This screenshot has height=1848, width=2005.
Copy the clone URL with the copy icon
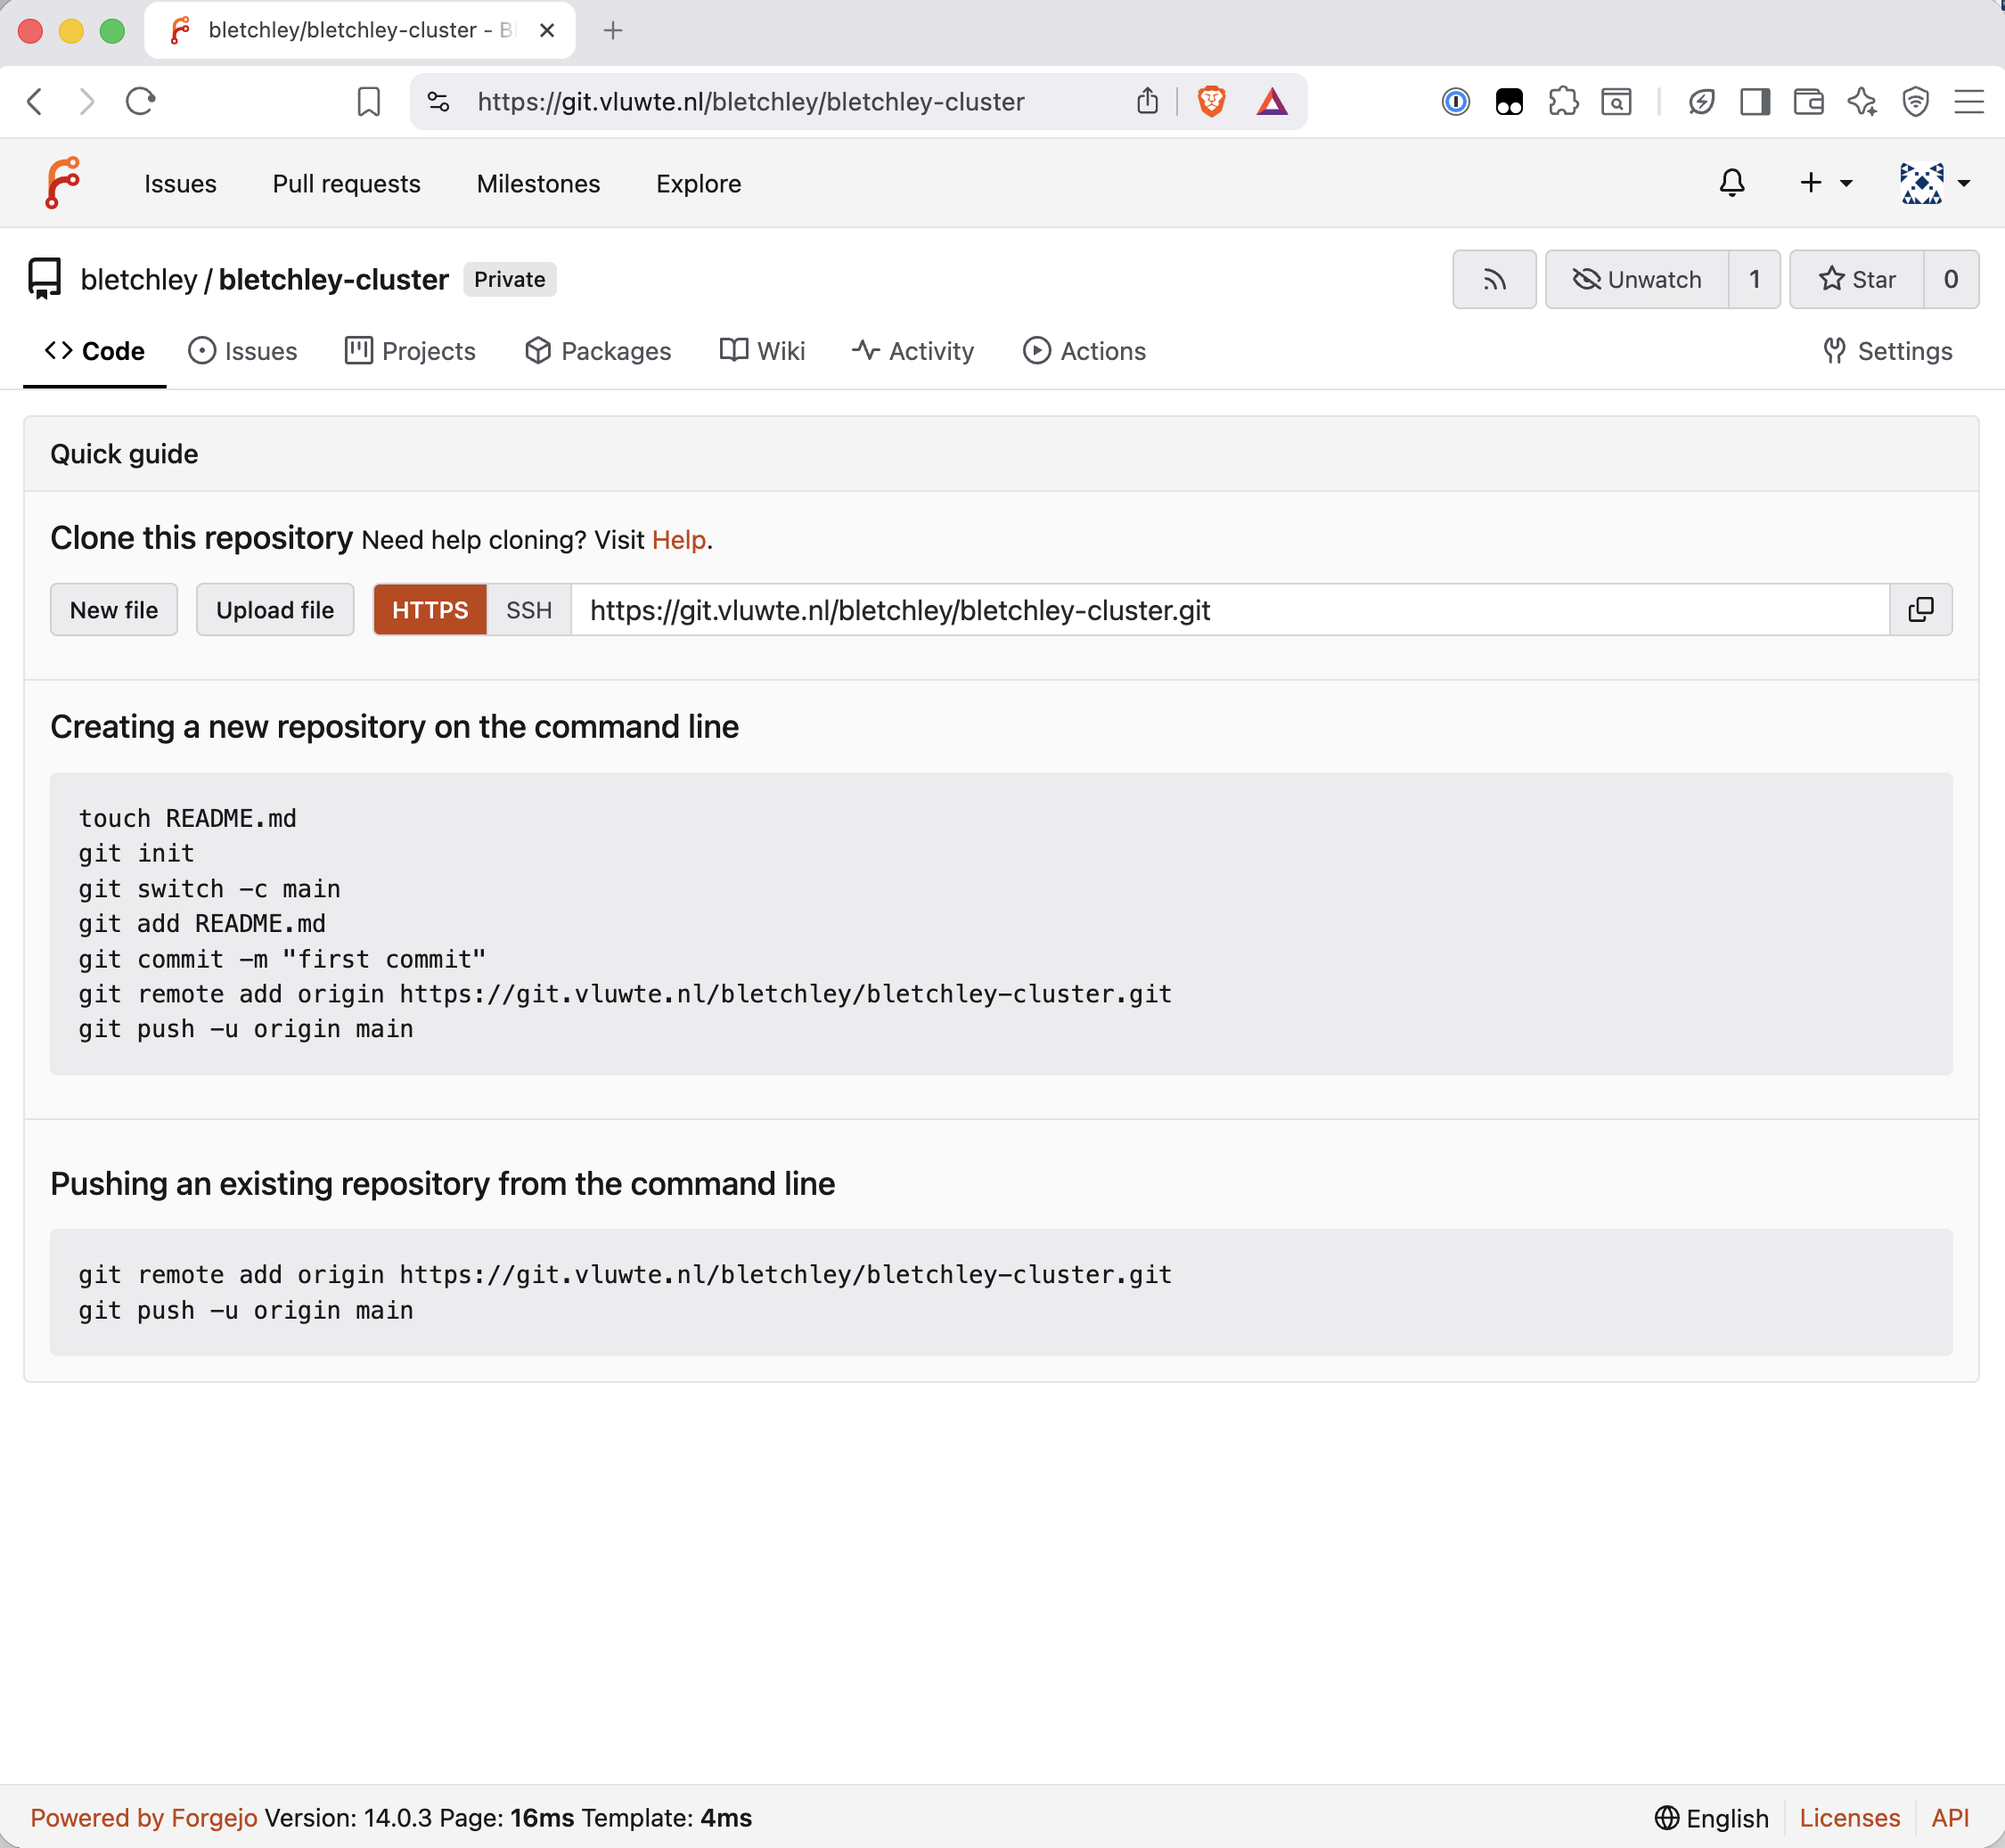(x=1921, y=610)
